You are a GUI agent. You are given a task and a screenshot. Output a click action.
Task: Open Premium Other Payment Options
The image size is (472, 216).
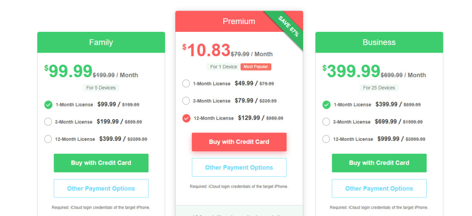pyautogui.click(x=239, y=168)
